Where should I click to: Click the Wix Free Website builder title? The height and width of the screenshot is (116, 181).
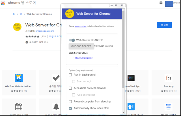19,86
